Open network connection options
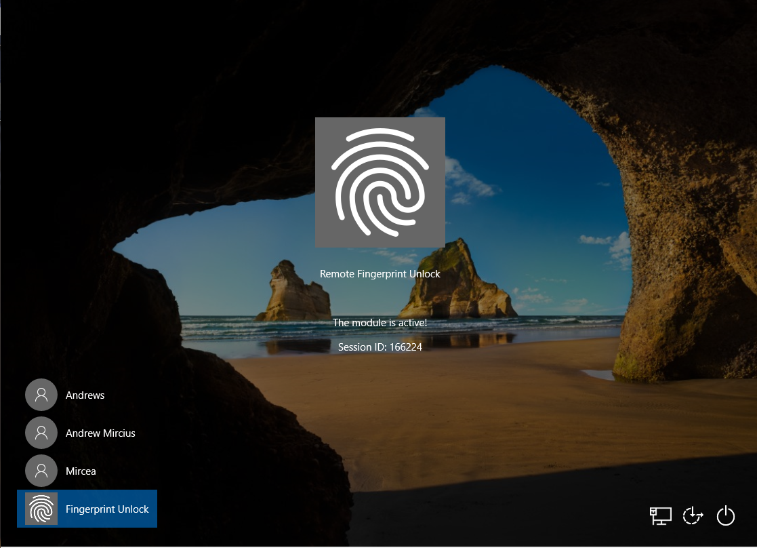This screenshot has width=757, height=548. pos(660,515)
